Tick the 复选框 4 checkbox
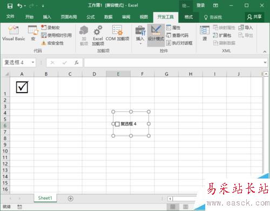 tap(117, 124)
